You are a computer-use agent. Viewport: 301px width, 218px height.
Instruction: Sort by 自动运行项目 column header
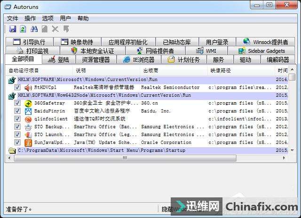click(x=39, y=71)
